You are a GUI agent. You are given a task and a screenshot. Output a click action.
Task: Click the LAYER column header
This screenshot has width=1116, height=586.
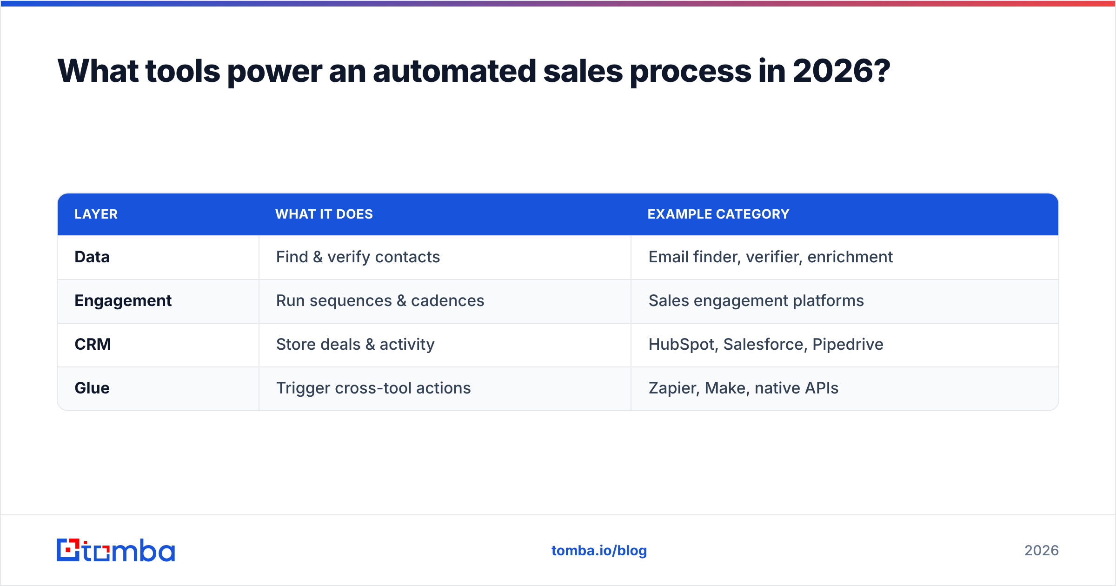[158, 214]
